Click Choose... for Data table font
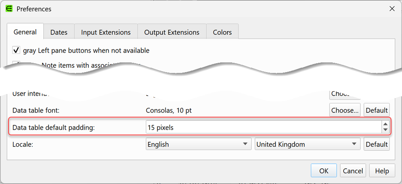Viewport: 402px width, 184px height. tap(345, 110)
